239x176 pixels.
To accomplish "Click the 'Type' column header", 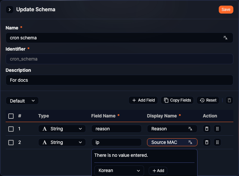I will click(x=43, y=116).
